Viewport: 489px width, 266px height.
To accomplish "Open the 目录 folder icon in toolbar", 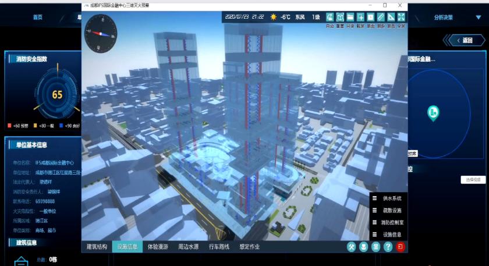I will [350, 17].
